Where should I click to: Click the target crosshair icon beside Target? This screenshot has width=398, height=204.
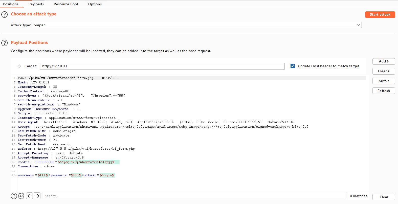(x=19, y=66)
